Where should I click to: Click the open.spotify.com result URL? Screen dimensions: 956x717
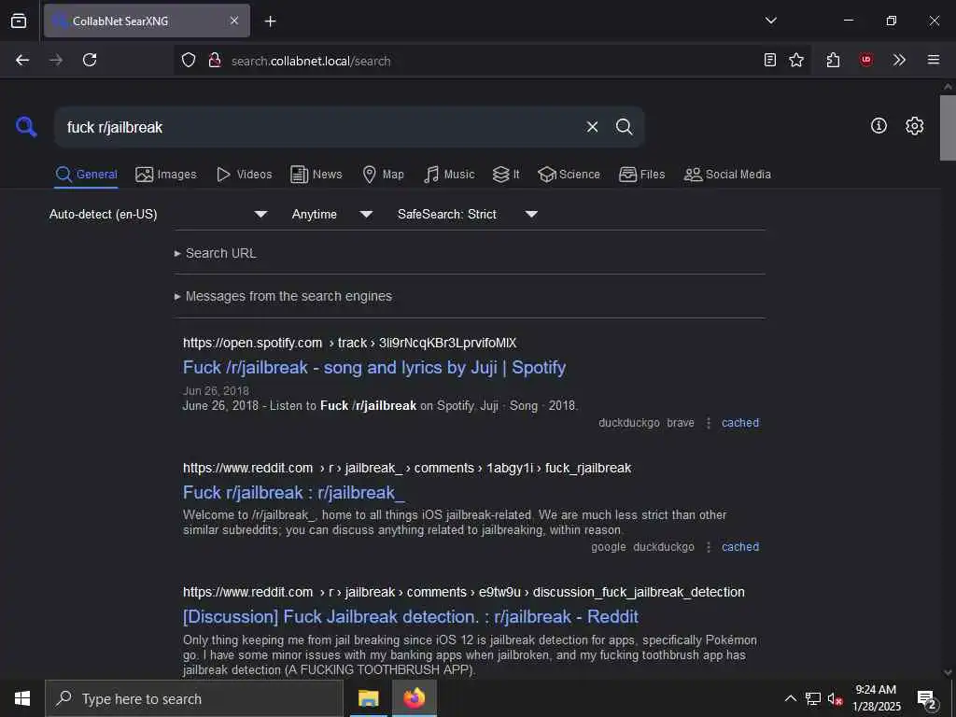pos(349,343)
